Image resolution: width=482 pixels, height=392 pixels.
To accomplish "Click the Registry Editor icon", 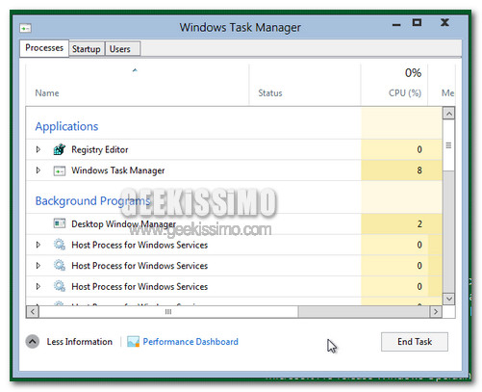I will tap(60, 149).
